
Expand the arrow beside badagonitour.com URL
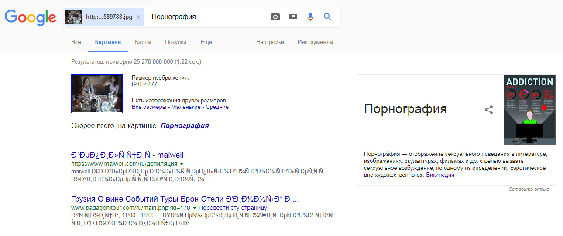point(195,208)
